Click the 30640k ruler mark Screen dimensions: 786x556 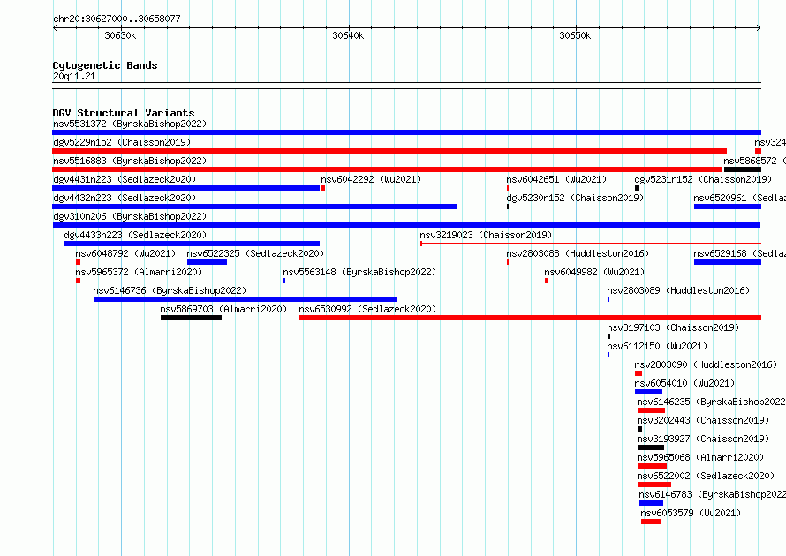pos(348,35)
